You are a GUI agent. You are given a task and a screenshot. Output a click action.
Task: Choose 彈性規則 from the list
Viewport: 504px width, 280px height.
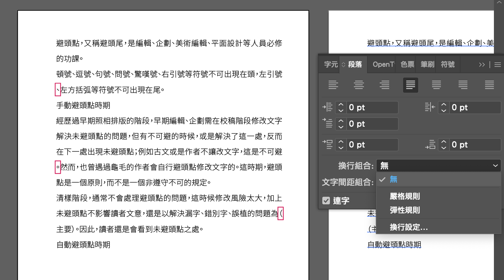405,210
